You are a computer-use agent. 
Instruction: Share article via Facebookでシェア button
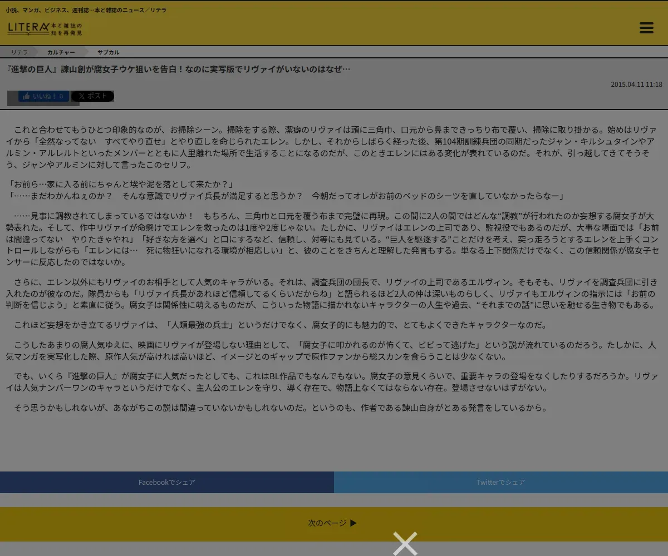(167, 482)
